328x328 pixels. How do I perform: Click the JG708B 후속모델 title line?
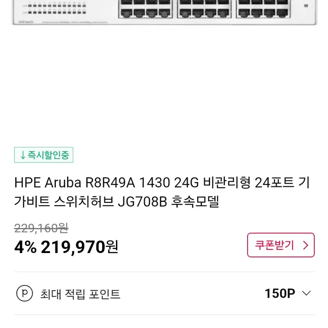116,201
